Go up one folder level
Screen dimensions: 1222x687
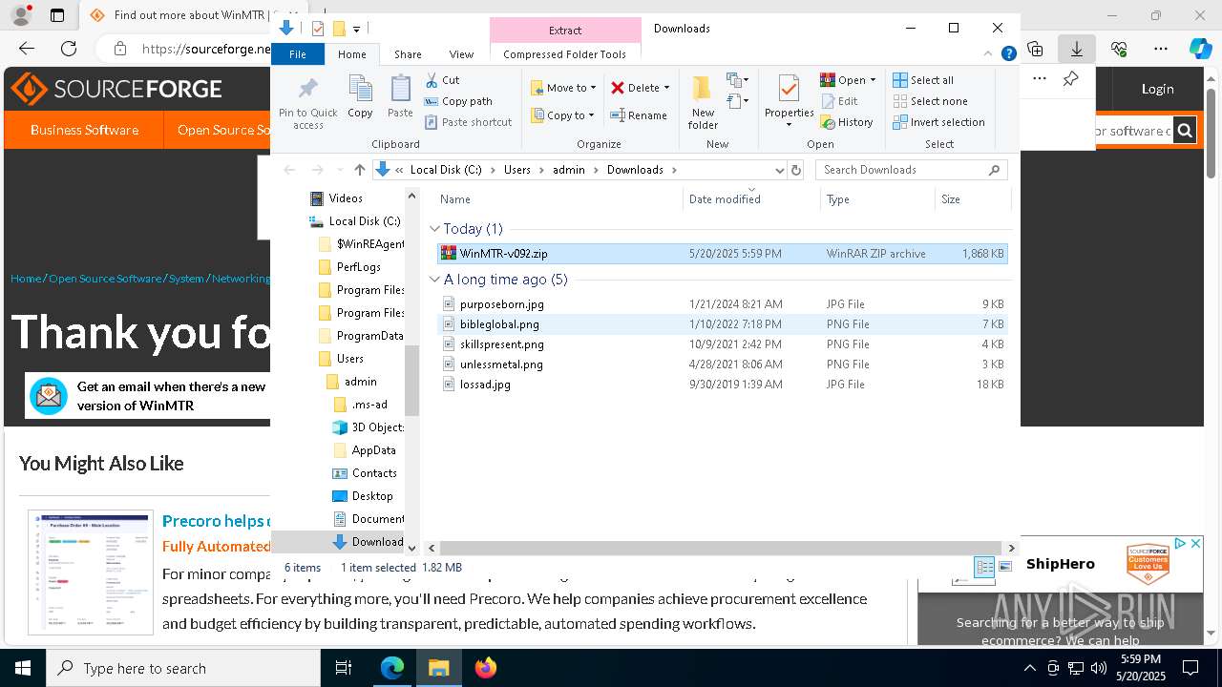point(359,170)
